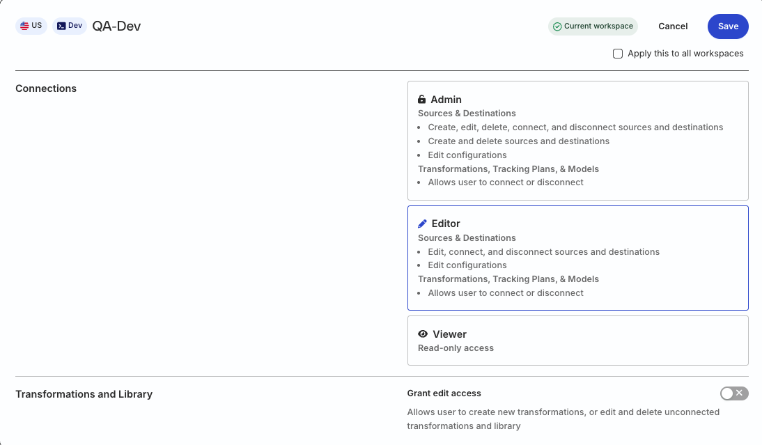This screenshot has height=445, width=762.
Task: Click the green checkmark in Current workspace badge
Action: (557, 26)
